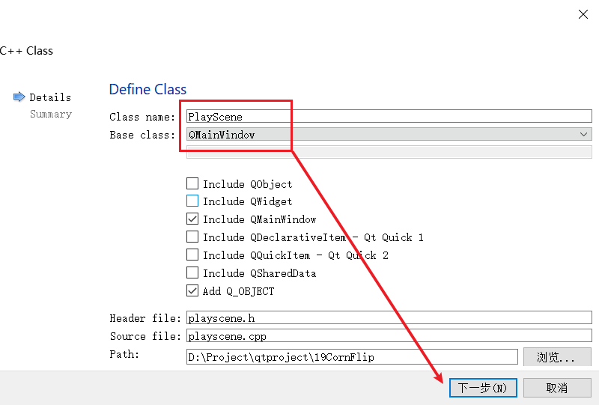Close the C++ Class wizard dialog
Image resolution: width=599 pixels, height=405 pixels.
(x=583, y=14)
